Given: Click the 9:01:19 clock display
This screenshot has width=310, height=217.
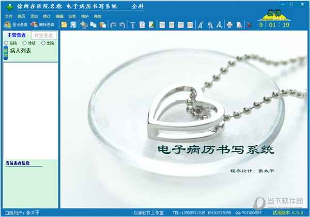Looking at the screenshot, I should coord(274,25).
